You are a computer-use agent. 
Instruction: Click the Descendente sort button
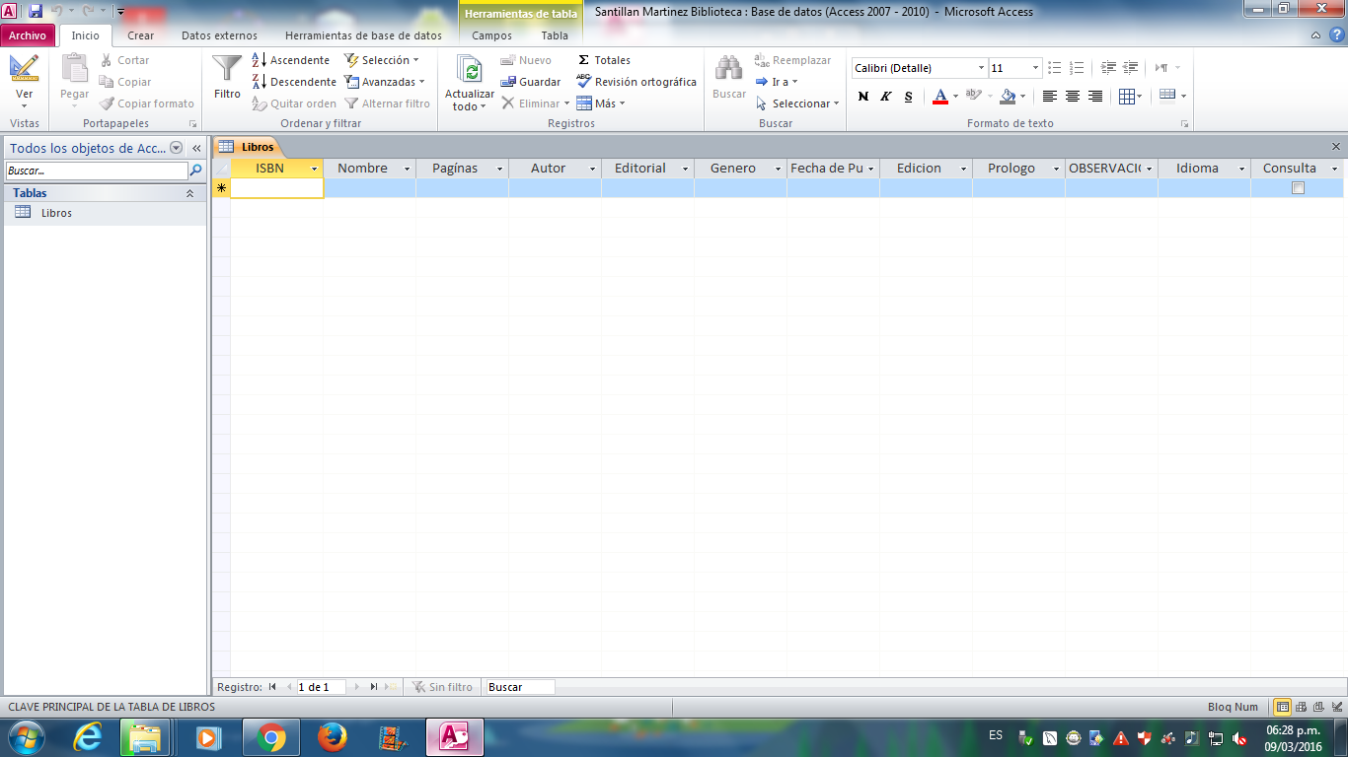293,82
